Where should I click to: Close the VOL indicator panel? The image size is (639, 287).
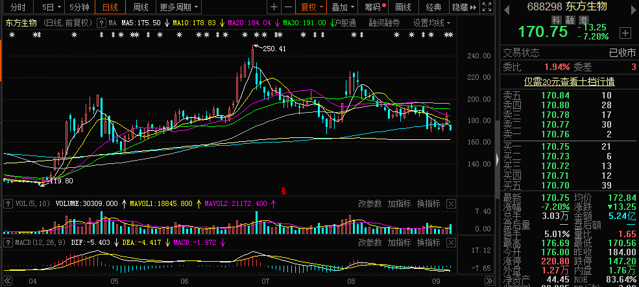[451, 203]
